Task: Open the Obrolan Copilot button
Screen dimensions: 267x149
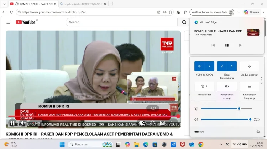Action: pos(251,12)
